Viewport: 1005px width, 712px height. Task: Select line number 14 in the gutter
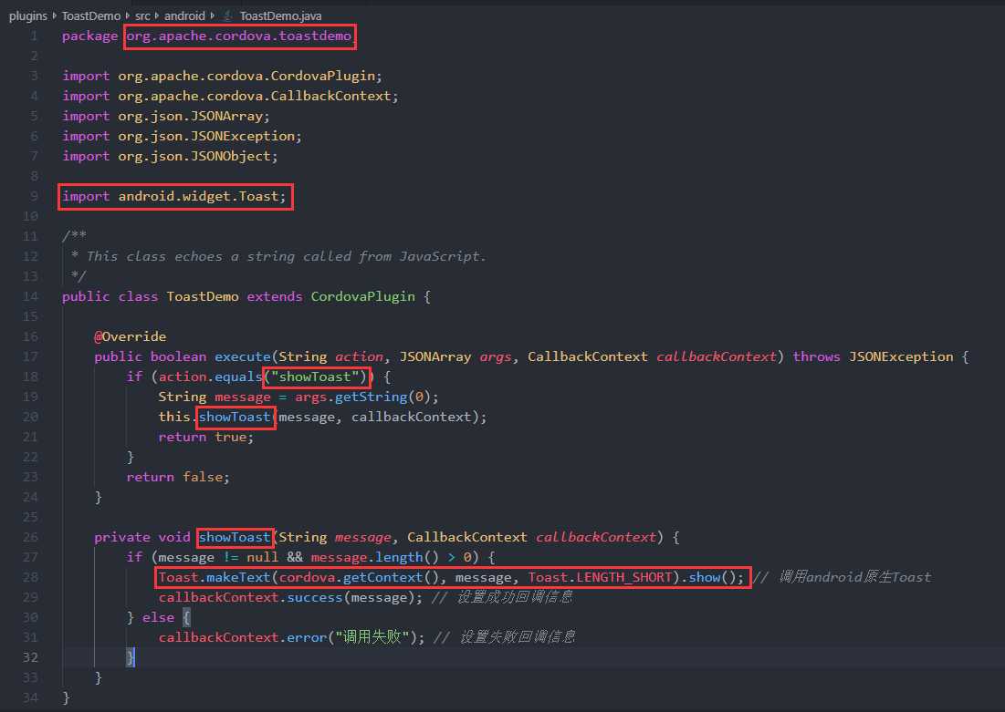click(30, 296)
